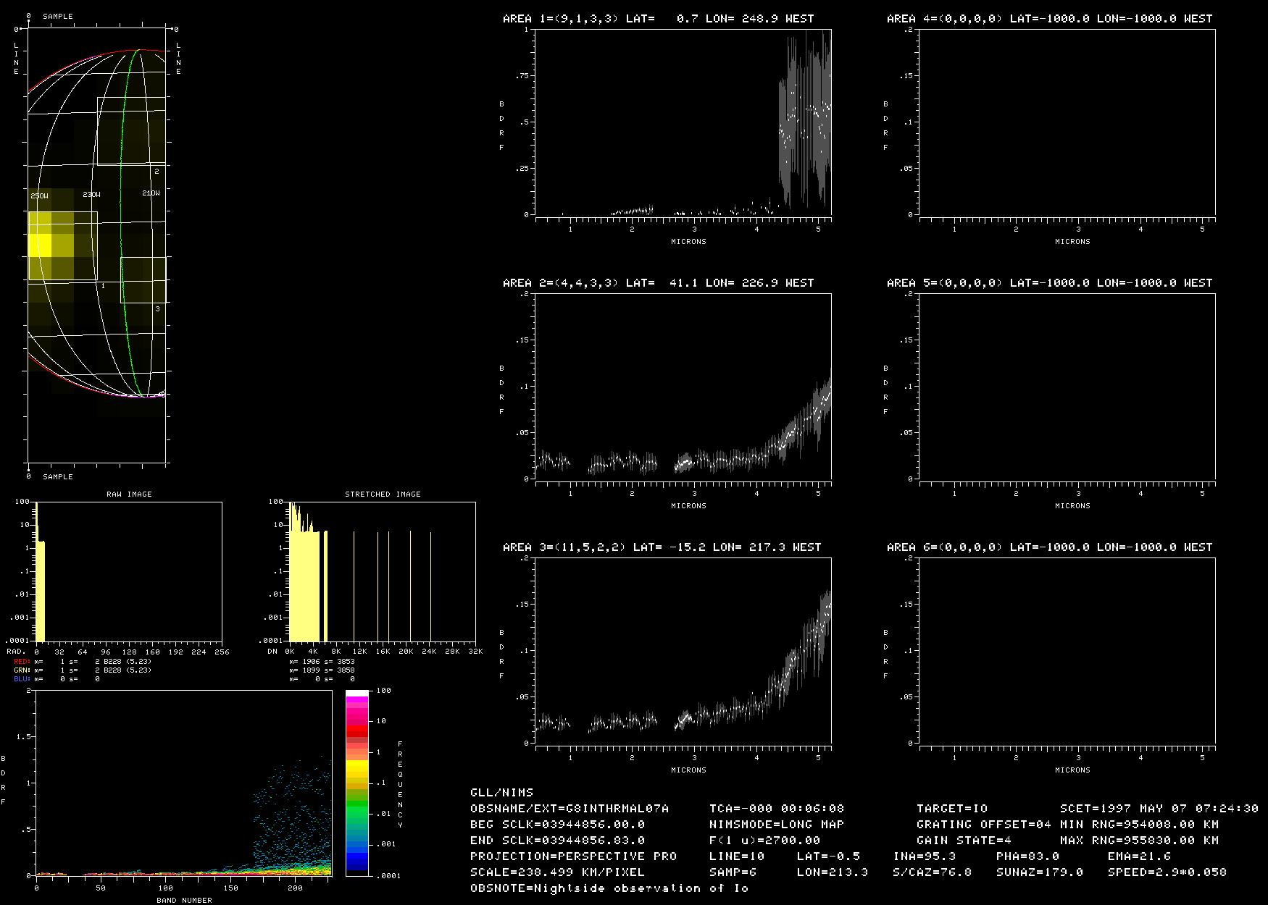Click the OBSNOTE nightside observation text
The width and height of the screenshot is (1268, 905).
(x=609, y=888)
